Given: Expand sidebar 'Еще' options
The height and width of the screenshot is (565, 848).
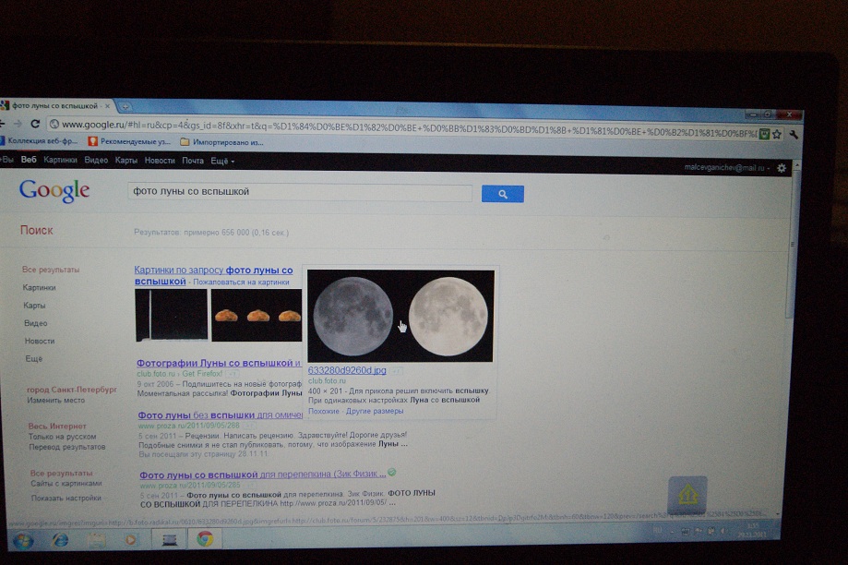Looking at the screenshot, I should [x=33, y=358].
